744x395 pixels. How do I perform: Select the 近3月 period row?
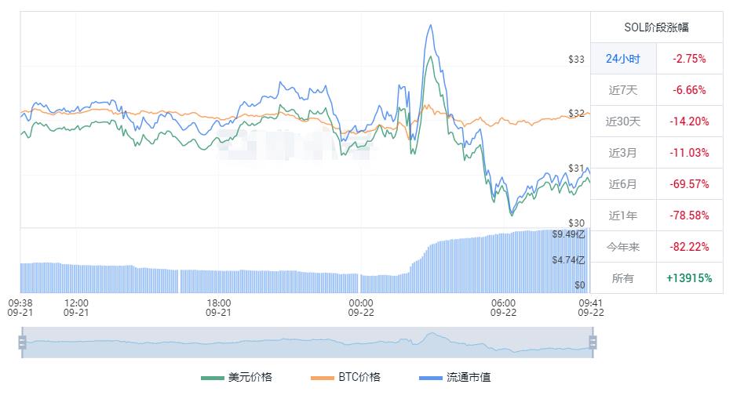(x=623, y=153)
